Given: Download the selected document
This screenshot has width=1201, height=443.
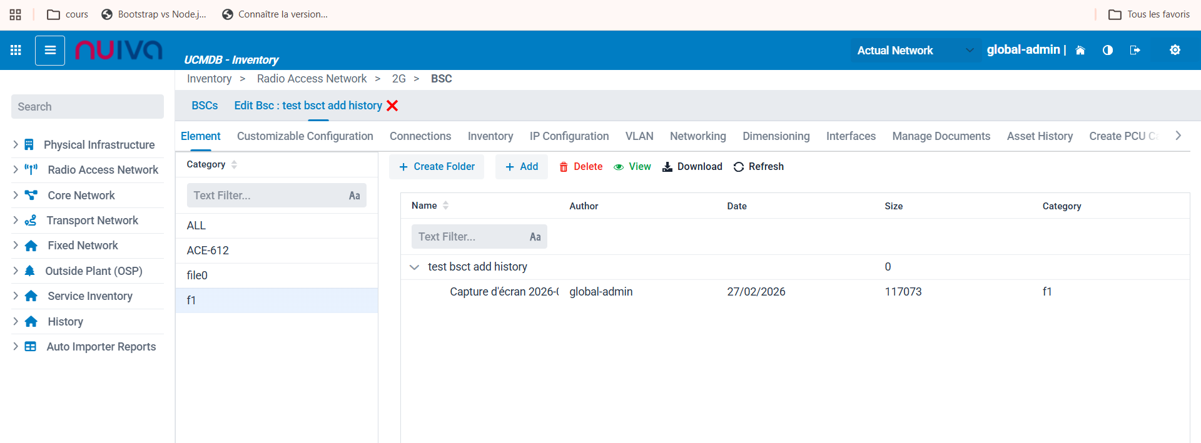Looking at the screenshot, I should click(x=692, y=167).
